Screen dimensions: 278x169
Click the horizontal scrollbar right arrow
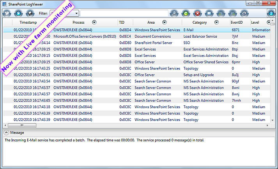267,125
